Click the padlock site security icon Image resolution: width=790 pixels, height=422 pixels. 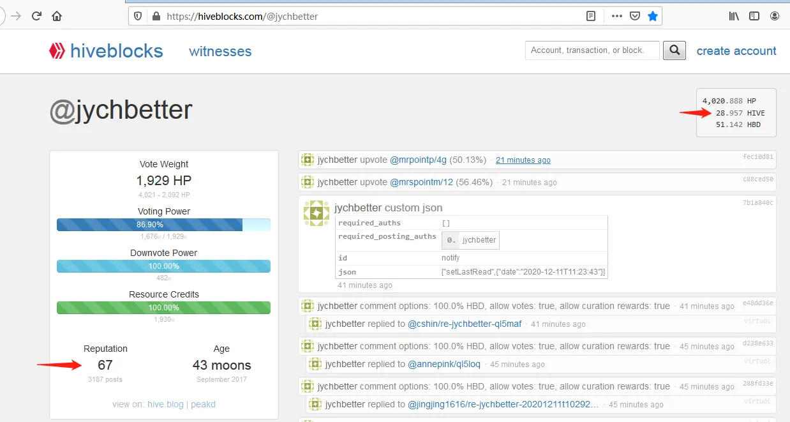[156, 17]
